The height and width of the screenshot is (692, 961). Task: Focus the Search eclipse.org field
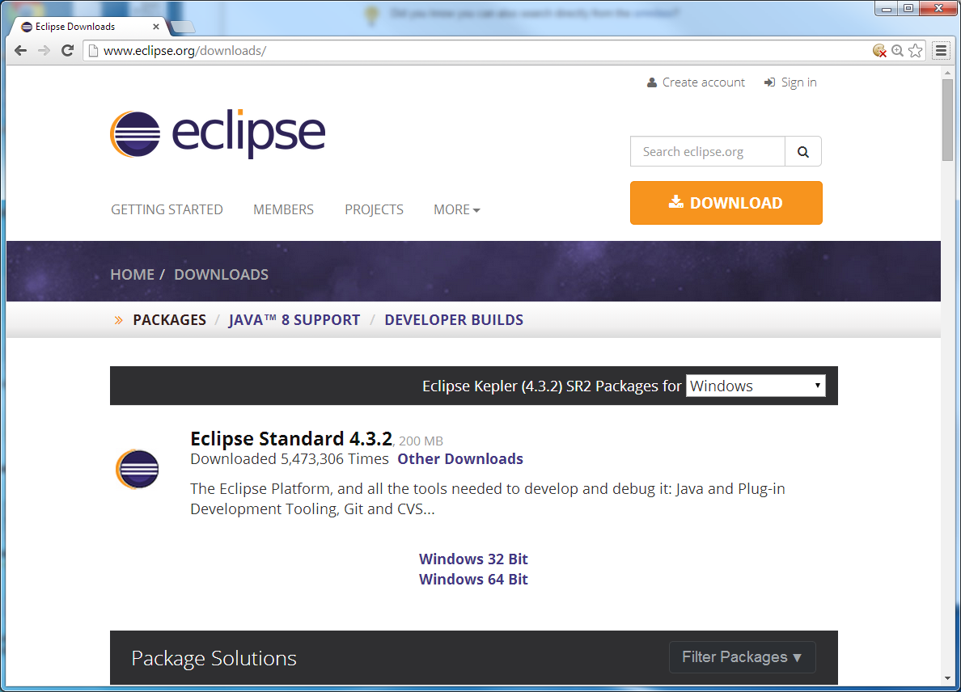[x=708, y=151]
